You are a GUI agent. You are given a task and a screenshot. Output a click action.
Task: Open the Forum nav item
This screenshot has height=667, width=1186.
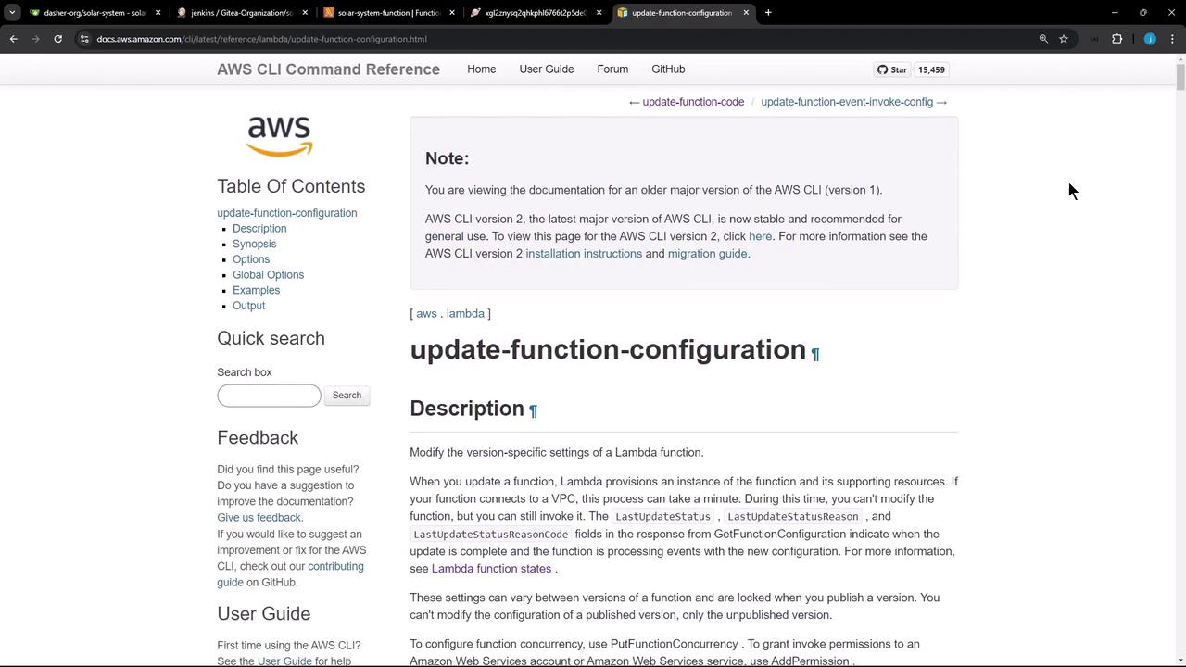(612, 69)
